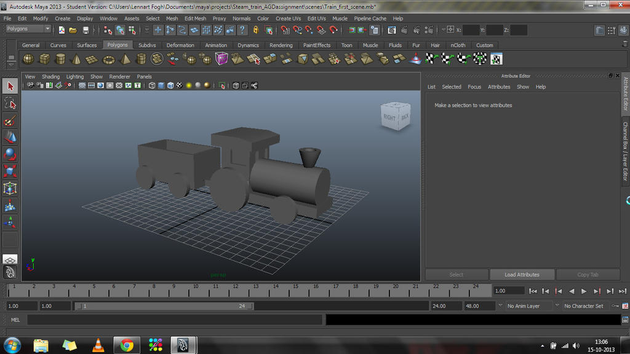
Task: Open the viewport Renderer menu
Action: 120,77
